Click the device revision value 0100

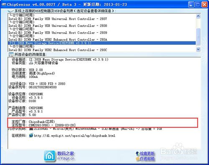click(32, 101)
